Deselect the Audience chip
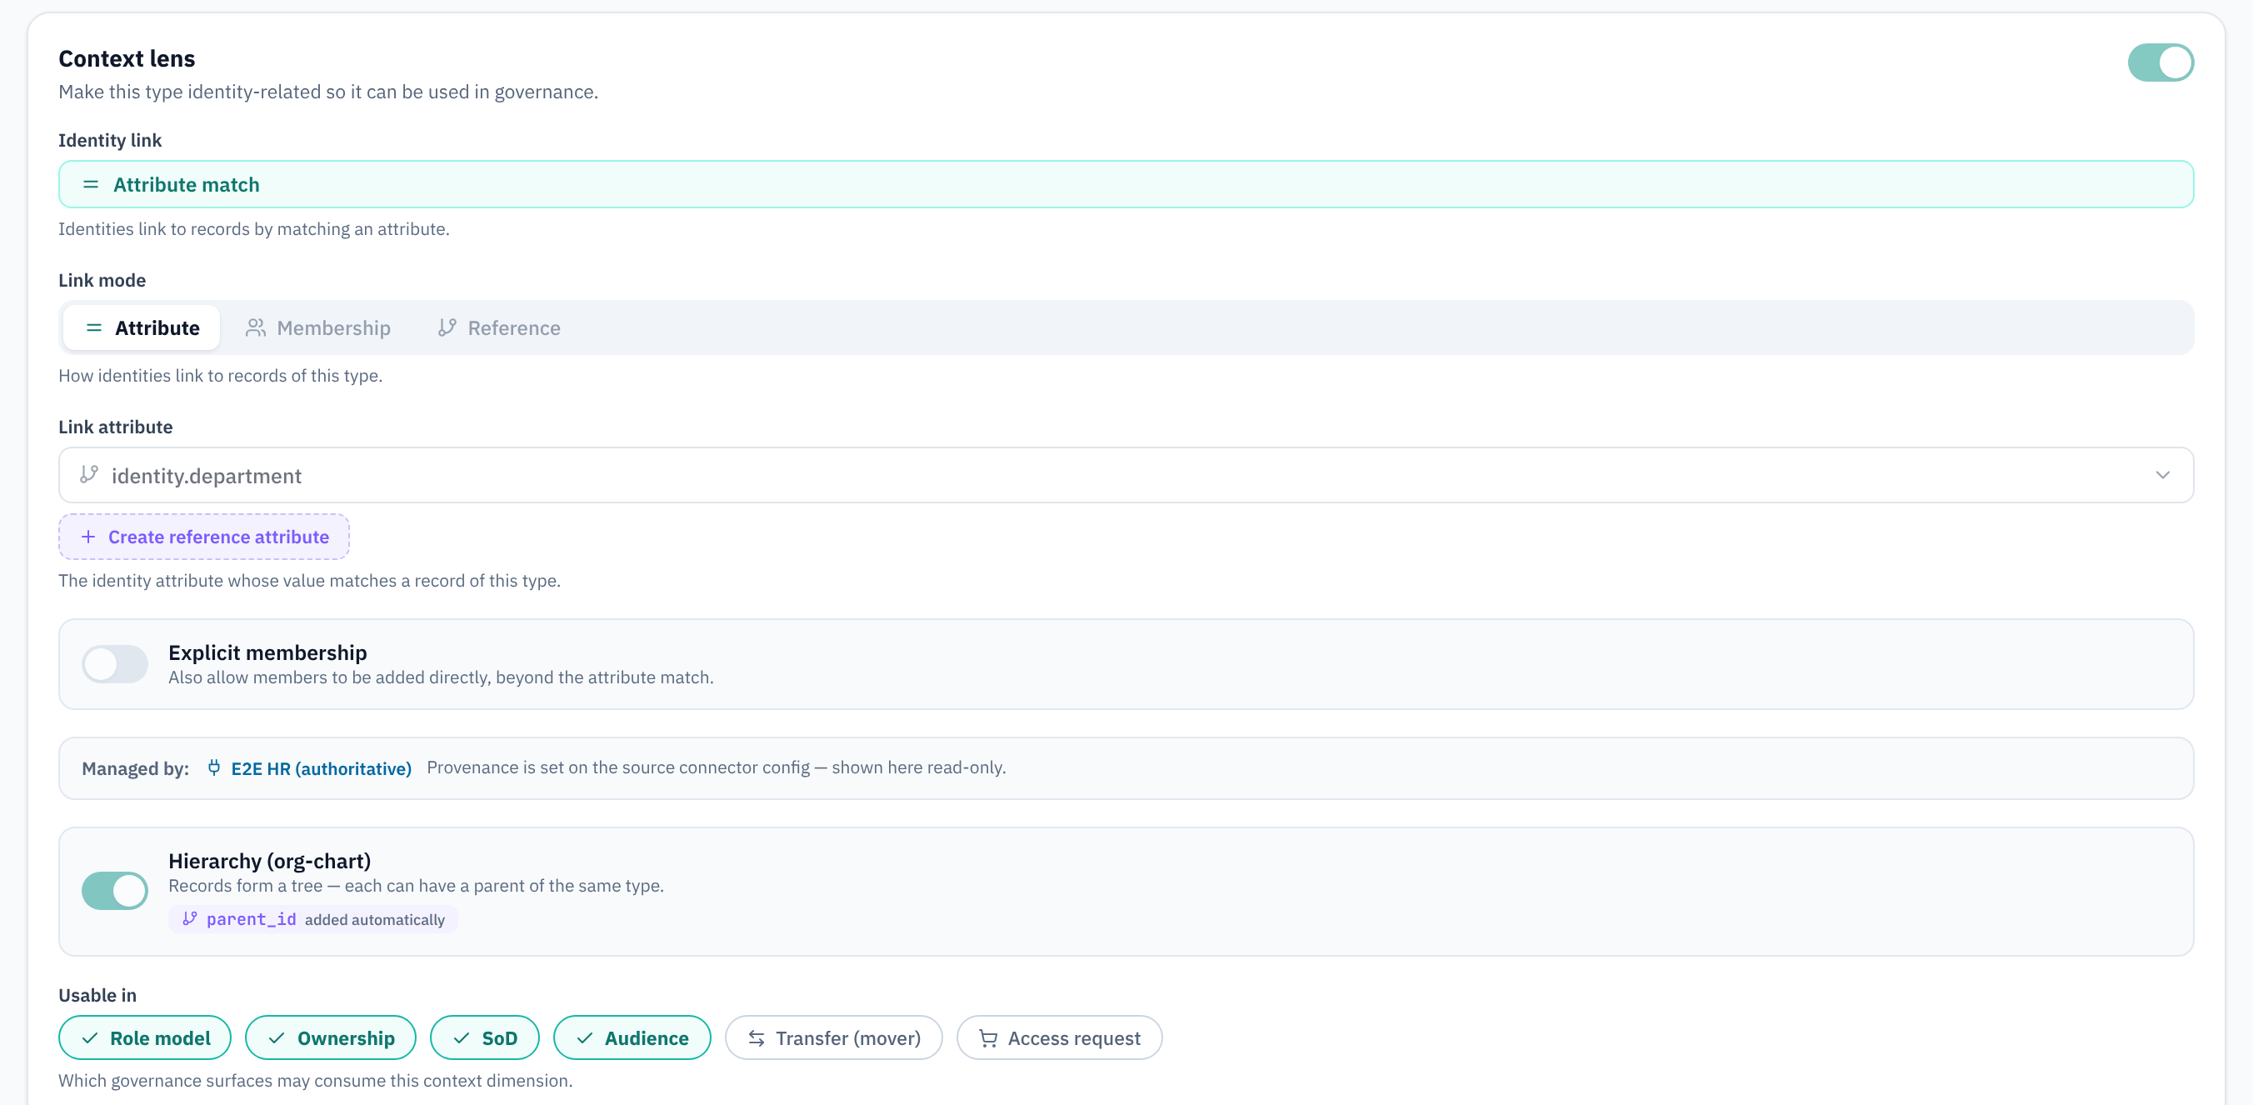The image size is (2253, 1105). pos(632,1037)
